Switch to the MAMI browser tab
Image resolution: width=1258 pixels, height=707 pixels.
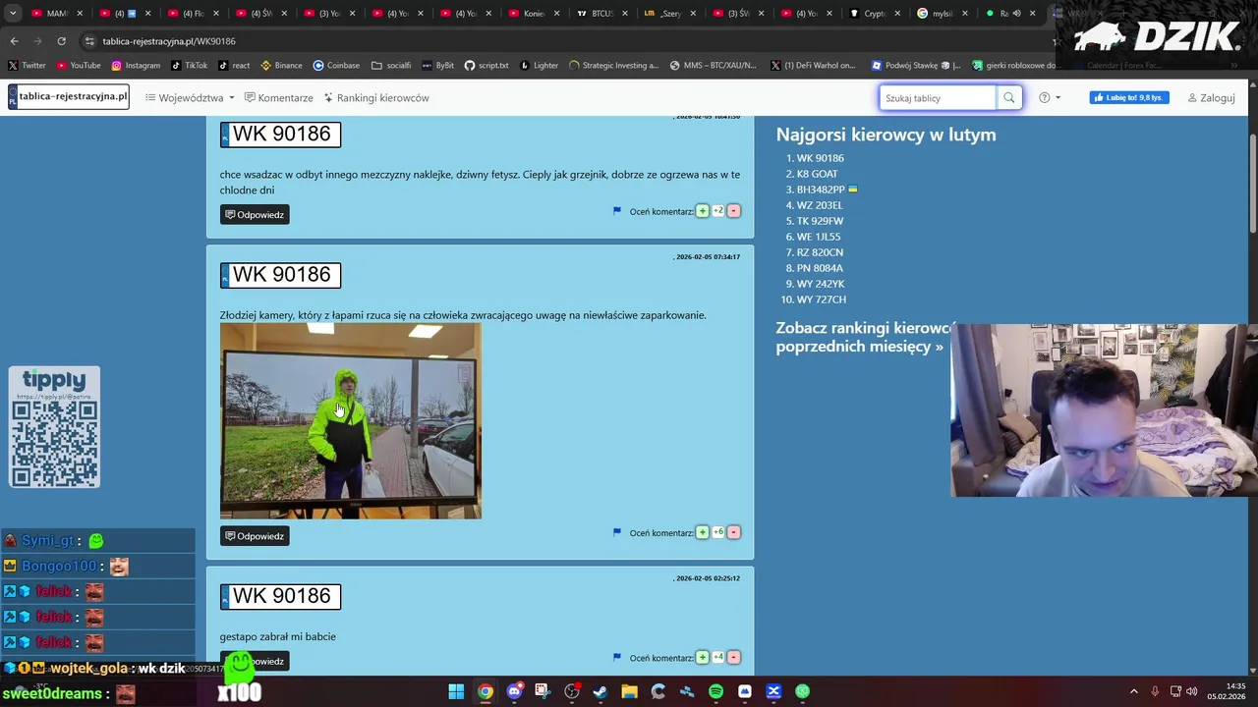coord(57,14)
